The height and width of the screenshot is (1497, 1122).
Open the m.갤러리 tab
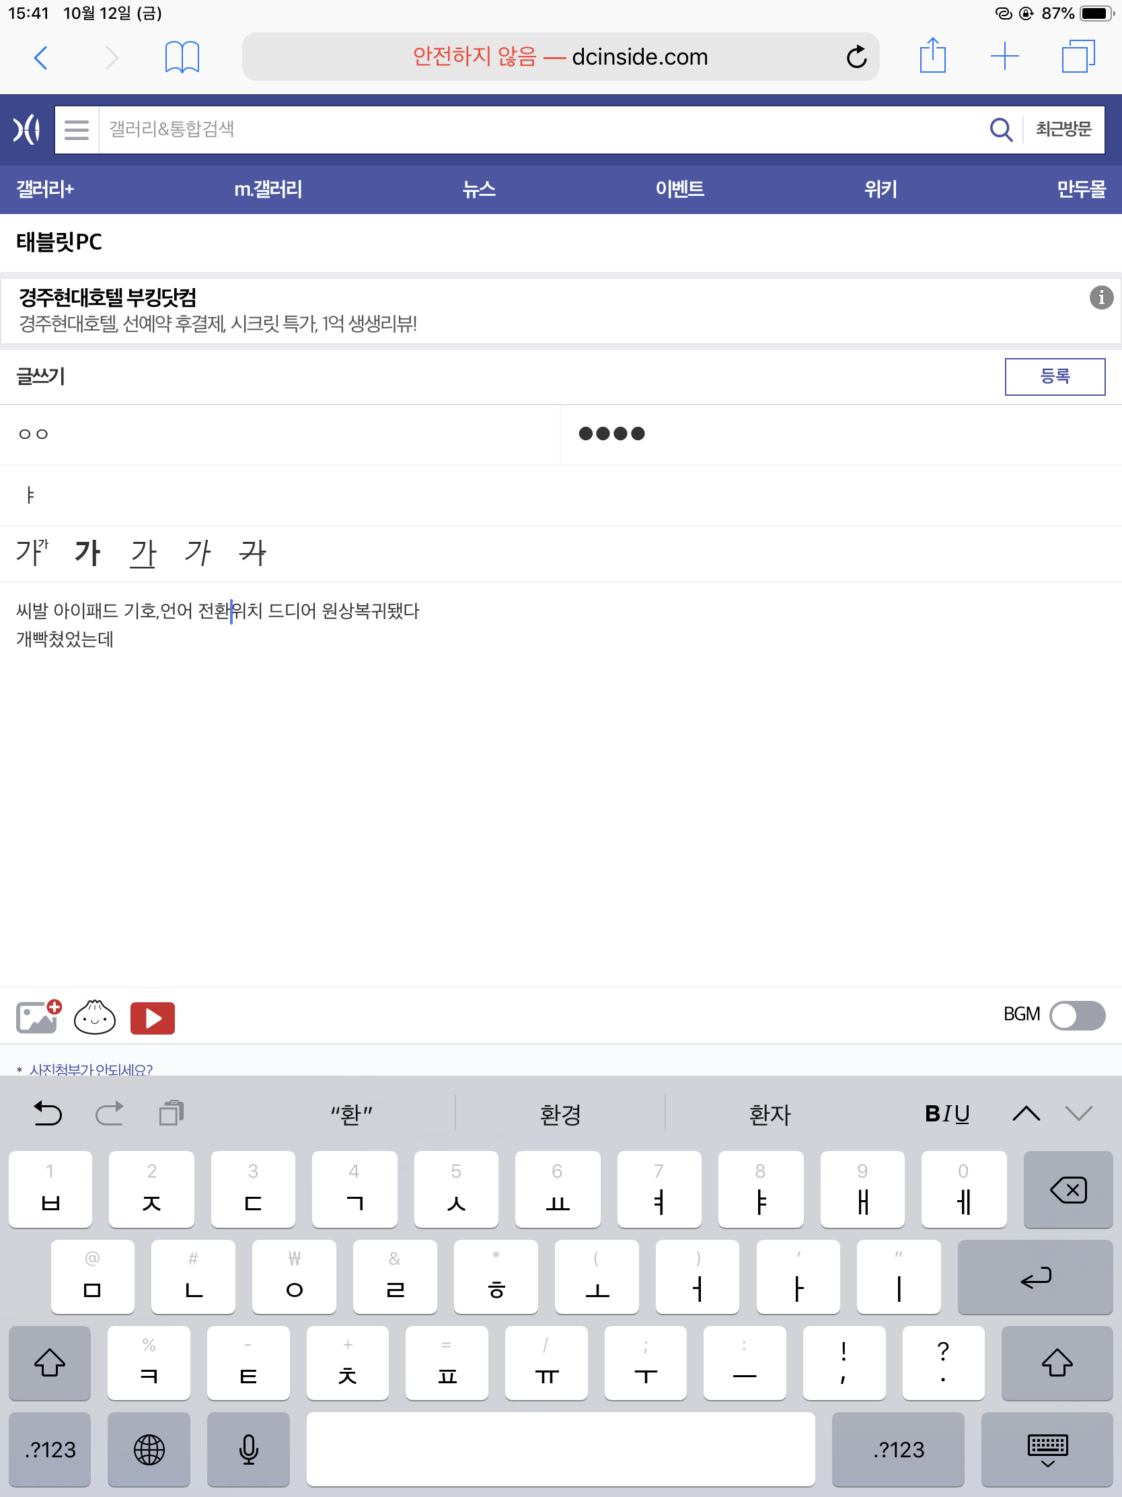(268, 189)
